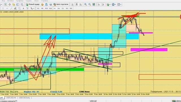Toggle the Авто-торговля button
181x102 pixels.
(x=61, y=5)
